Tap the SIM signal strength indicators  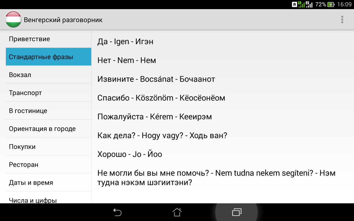coord(305,4)
